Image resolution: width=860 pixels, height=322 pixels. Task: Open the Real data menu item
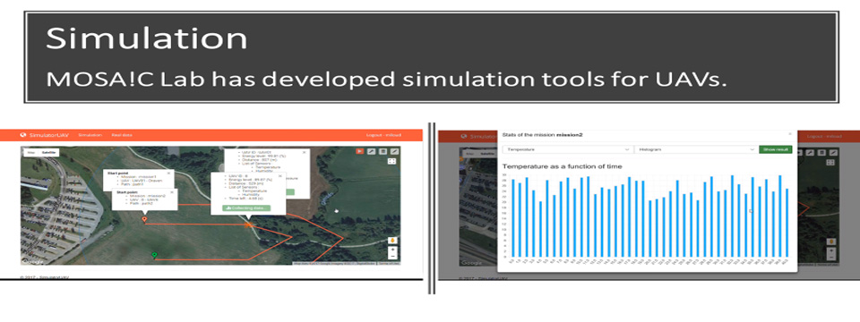pos(121,135)
